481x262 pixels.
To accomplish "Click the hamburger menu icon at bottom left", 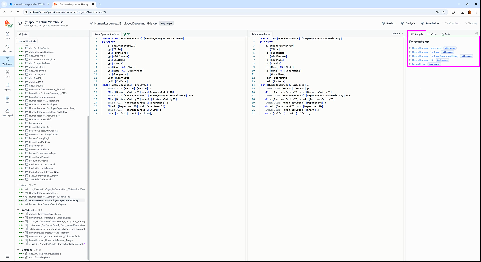I will [x=7, y=256].
